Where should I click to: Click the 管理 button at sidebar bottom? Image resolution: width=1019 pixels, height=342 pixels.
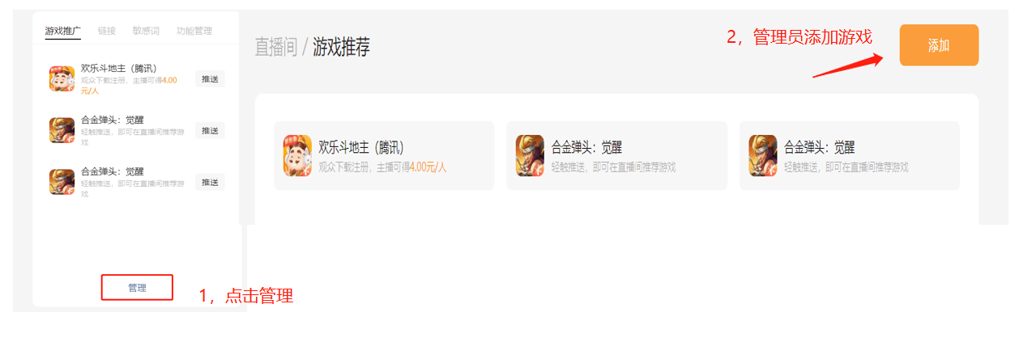(x=137, y=287)
